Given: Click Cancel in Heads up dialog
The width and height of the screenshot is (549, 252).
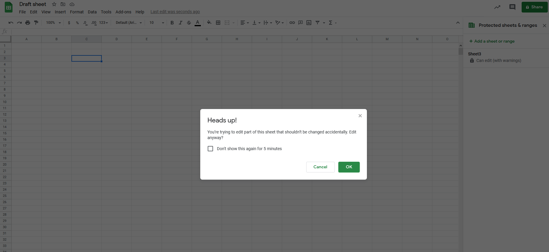Looking at the screenshot, I should point(320,167).
